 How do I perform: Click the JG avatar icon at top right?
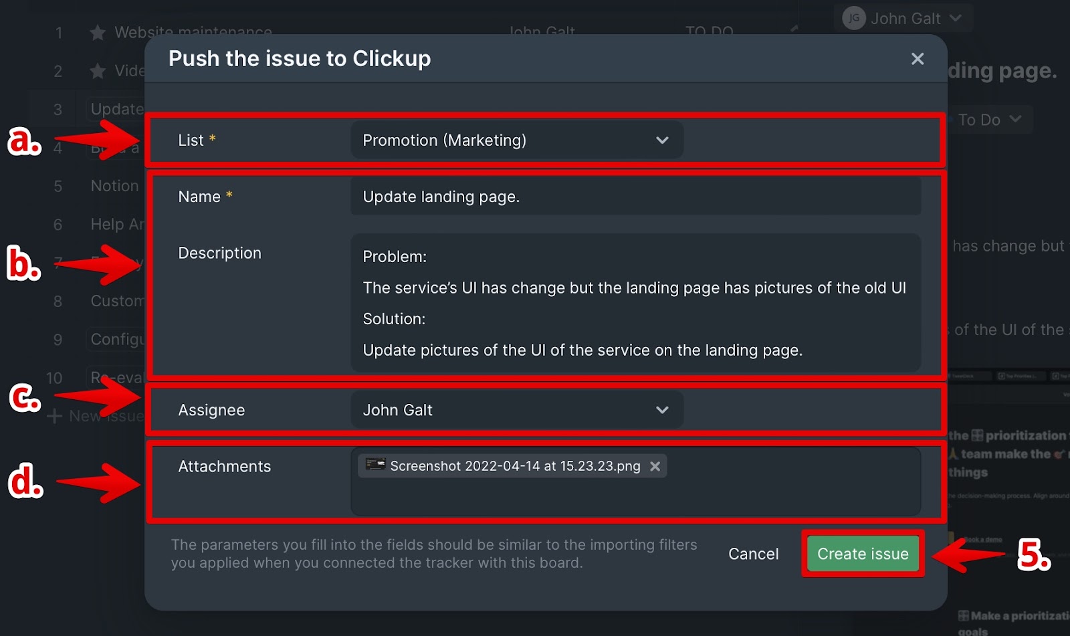[x=854, y=18]
